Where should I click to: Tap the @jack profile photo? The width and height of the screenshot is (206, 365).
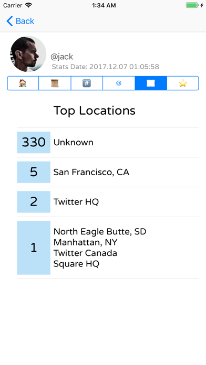pyautogui.click(x=28, y=54)
